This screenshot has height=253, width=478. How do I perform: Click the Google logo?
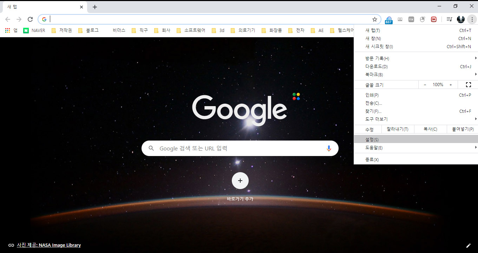(240, 111)
